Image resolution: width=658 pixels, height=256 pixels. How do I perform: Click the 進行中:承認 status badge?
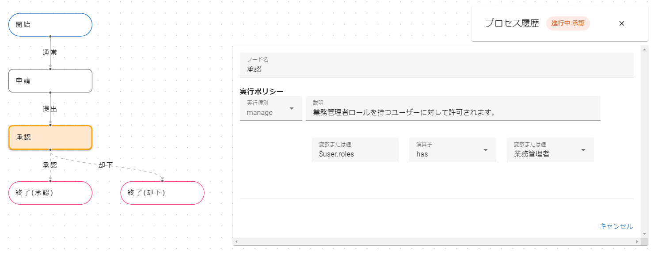pos(568,23)
